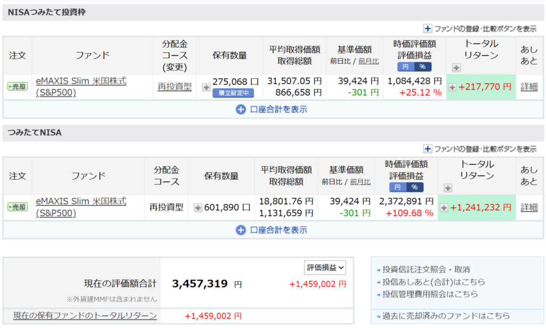Expand 口座合計を表示 under NISAつみたて投資枠
The width and height of the screenshot is (546, 328).
point(271,109)
